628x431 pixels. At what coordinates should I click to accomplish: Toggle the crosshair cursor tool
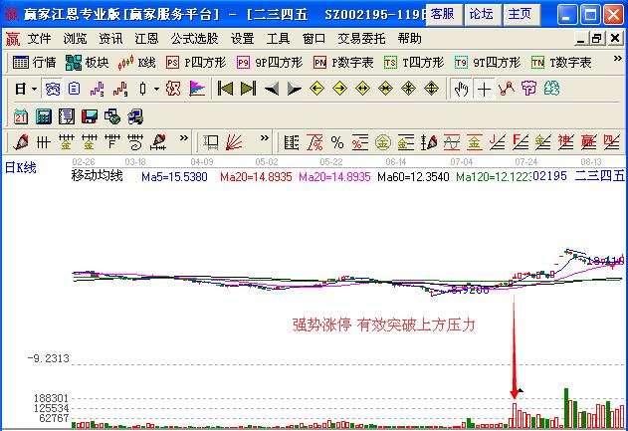pos(485,89)
